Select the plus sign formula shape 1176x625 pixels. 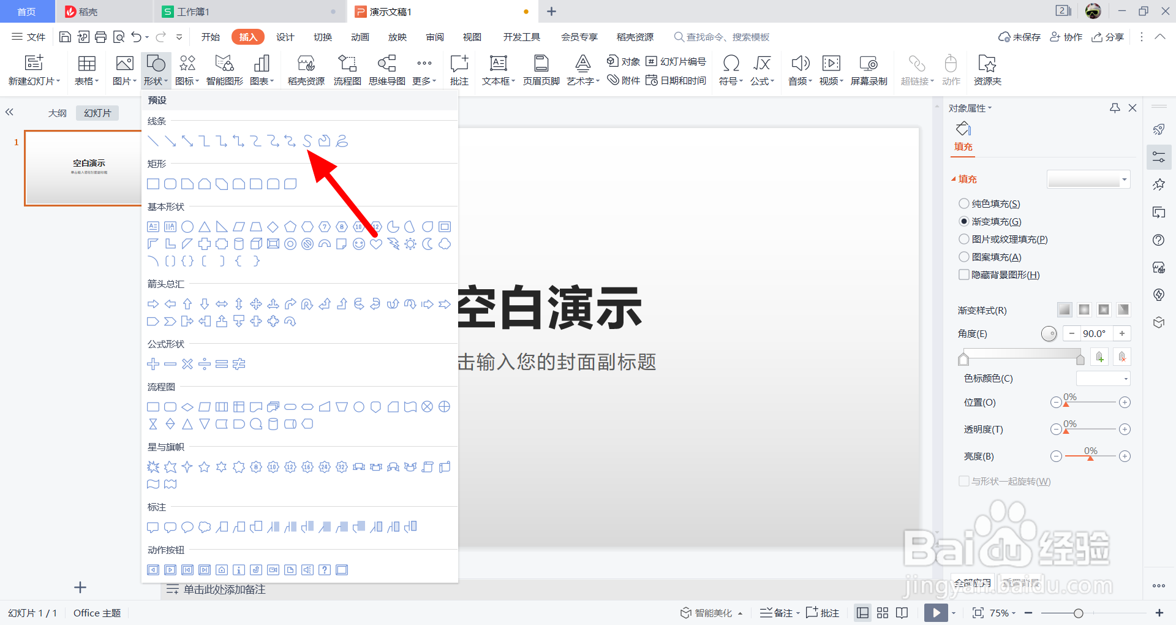tap(153, 364)
